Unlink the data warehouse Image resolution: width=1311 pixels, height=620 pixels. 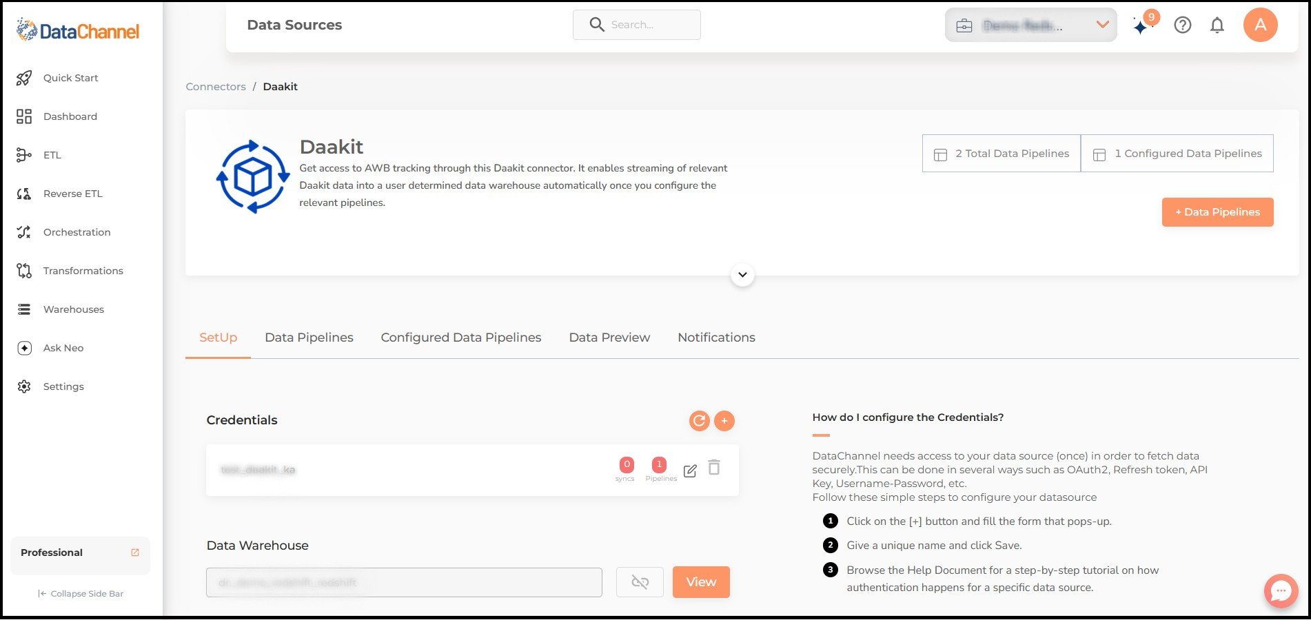[640, 582]
